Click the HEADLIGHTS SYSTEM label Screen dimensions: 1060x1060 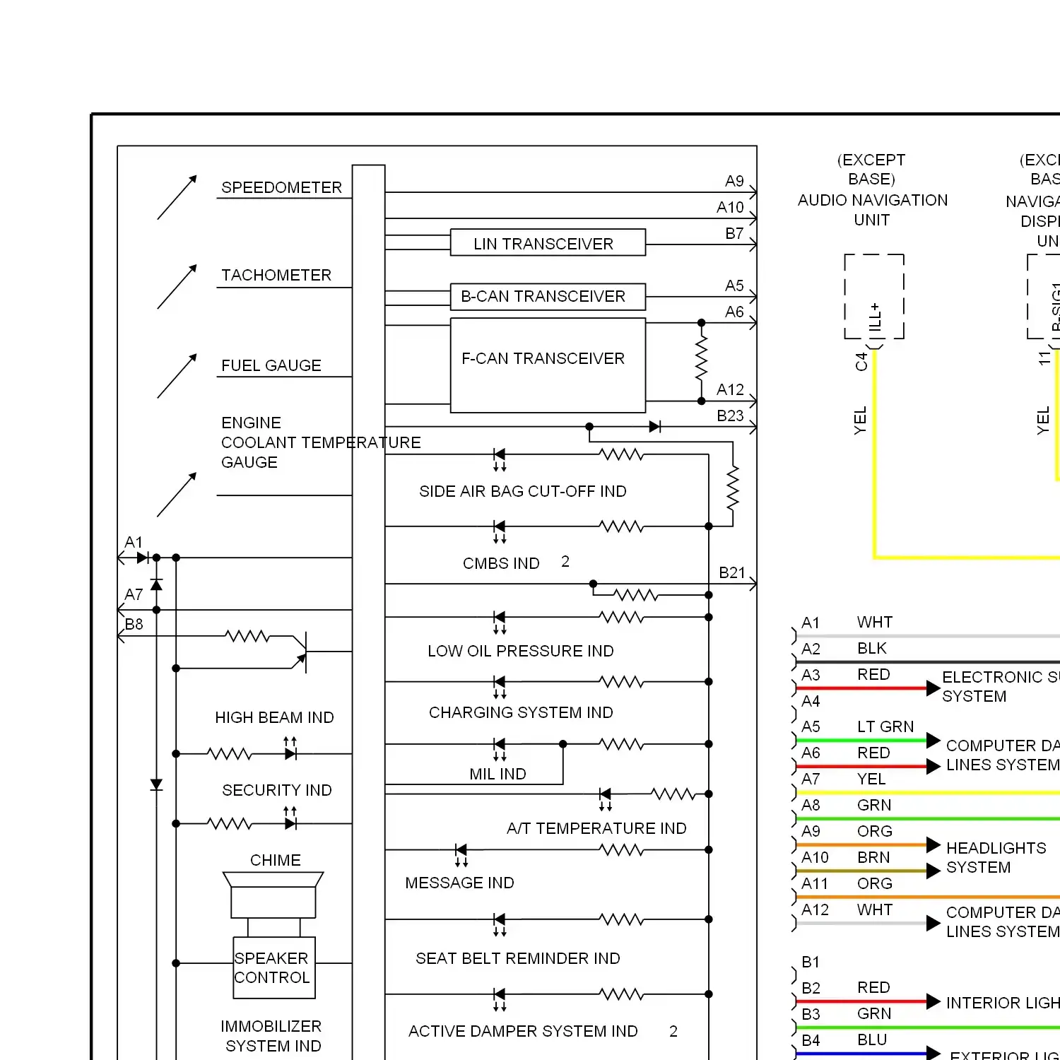tap(996, 857)
